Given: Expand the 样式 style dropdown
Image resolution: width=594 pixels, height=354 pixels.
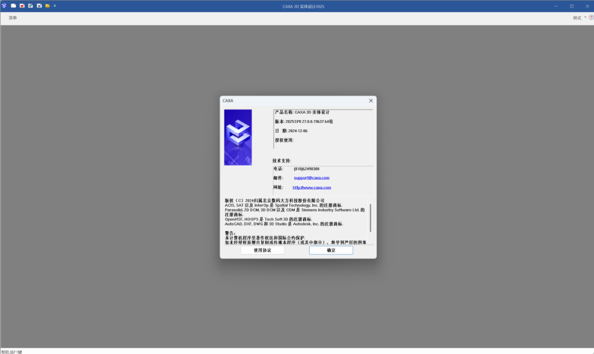Looking at the screenshot, I should pos(580,18).
